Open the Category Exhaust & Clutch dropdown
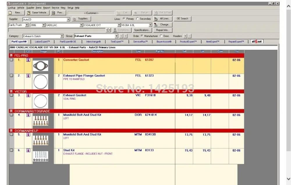This screenshot has width=291, height=185. pos(62,36)
